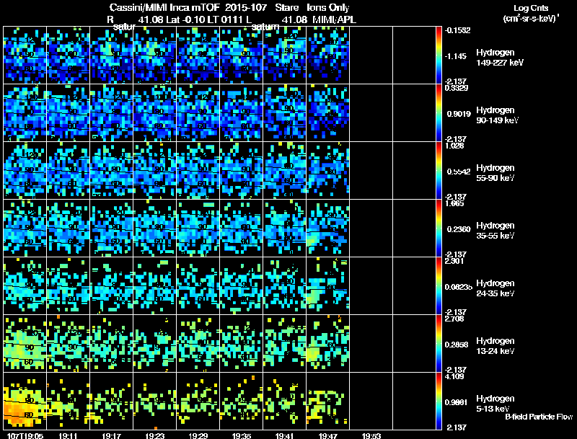Select the 5-13 keV panel at 19:47
The image size is (577, 439).
[328, 401]
